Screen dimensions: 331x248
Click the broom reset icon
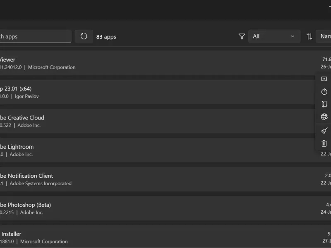[324, 131]
